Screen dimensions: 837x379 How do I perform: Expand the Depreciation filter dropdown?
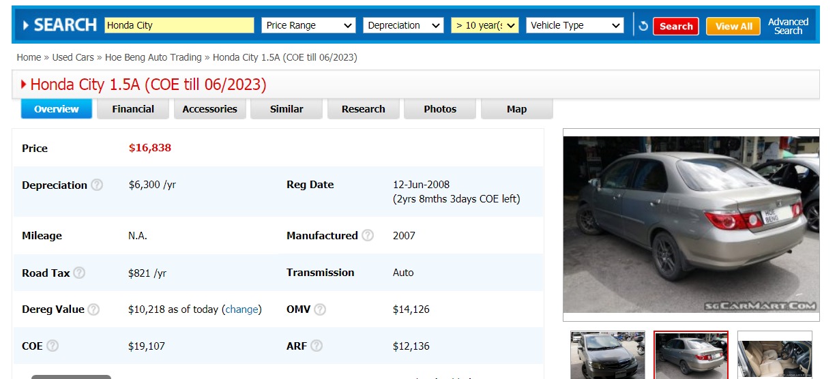403,25
